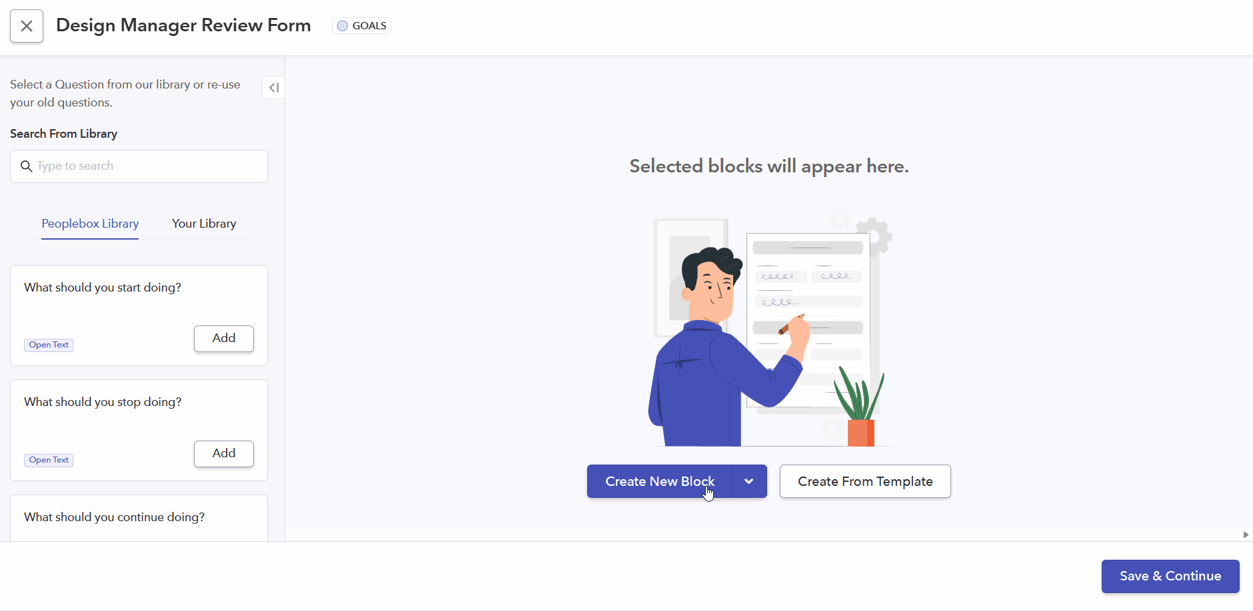Add the 'What should you start doing?' question
The width and height of the screenshot is (1253, 611).
click(x=223, y=338)
